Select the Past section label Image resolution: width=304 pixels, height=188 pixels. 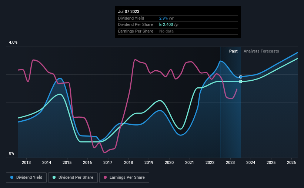point(233,51)
